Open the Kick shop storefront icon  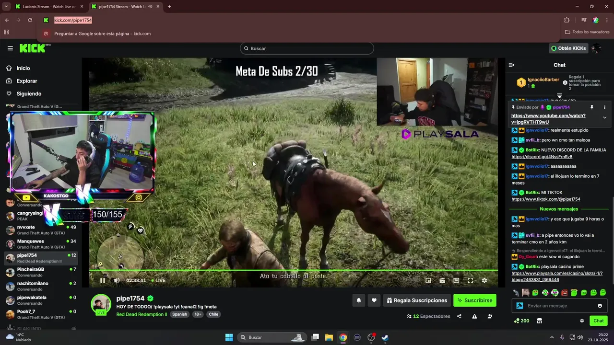(539, 321)
